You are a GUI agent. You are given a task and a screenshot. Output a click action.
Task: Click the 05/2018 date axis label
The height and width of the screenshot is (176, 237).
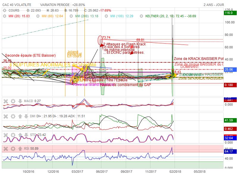[x=200, y=172]
